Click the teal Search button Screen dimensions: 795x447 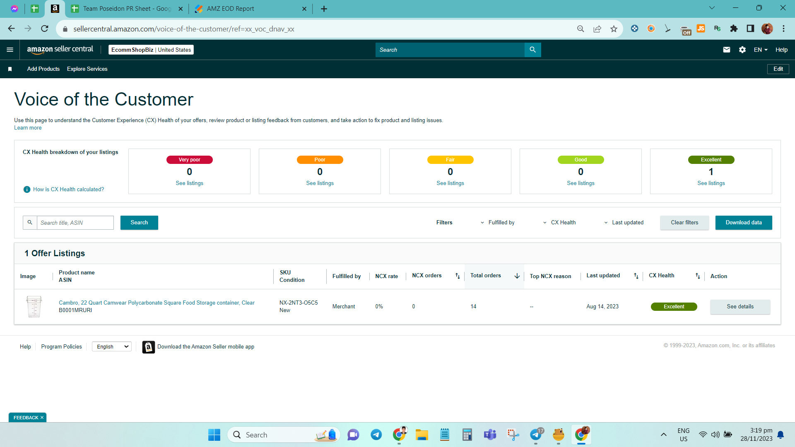click(139, 223)
